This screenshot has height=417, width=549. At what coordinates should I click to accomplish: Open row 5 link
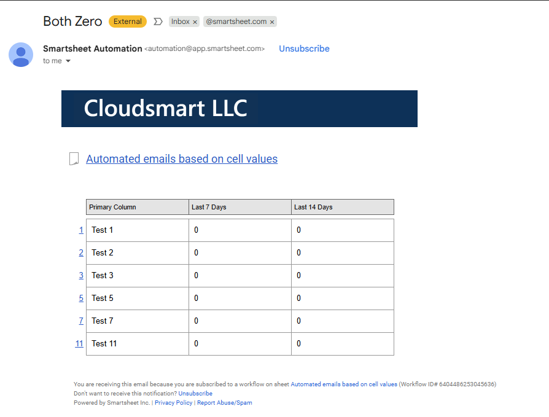(81, 298)
